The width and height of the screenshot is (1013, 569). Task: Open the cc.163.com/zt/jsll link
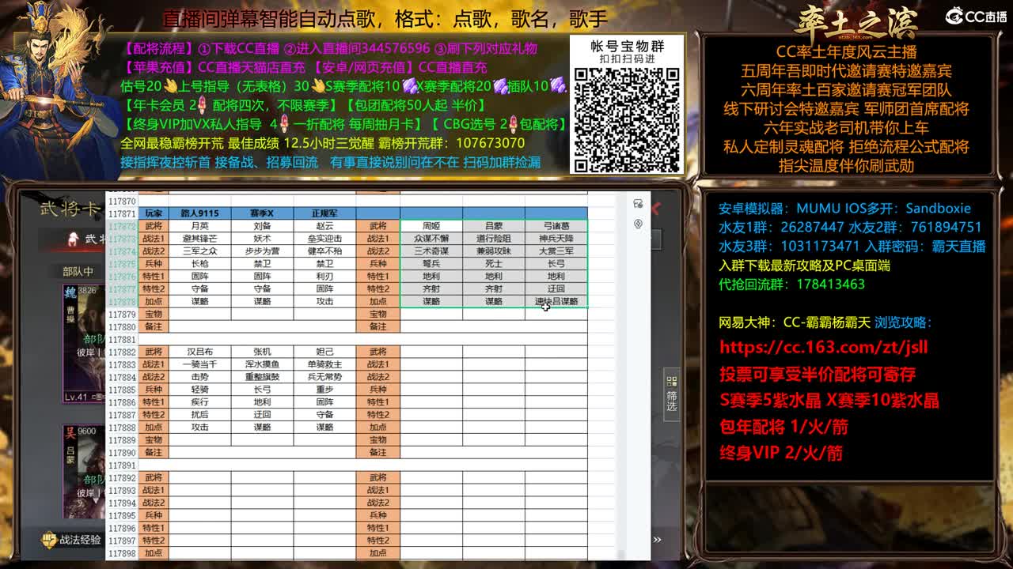pos(823,347)
